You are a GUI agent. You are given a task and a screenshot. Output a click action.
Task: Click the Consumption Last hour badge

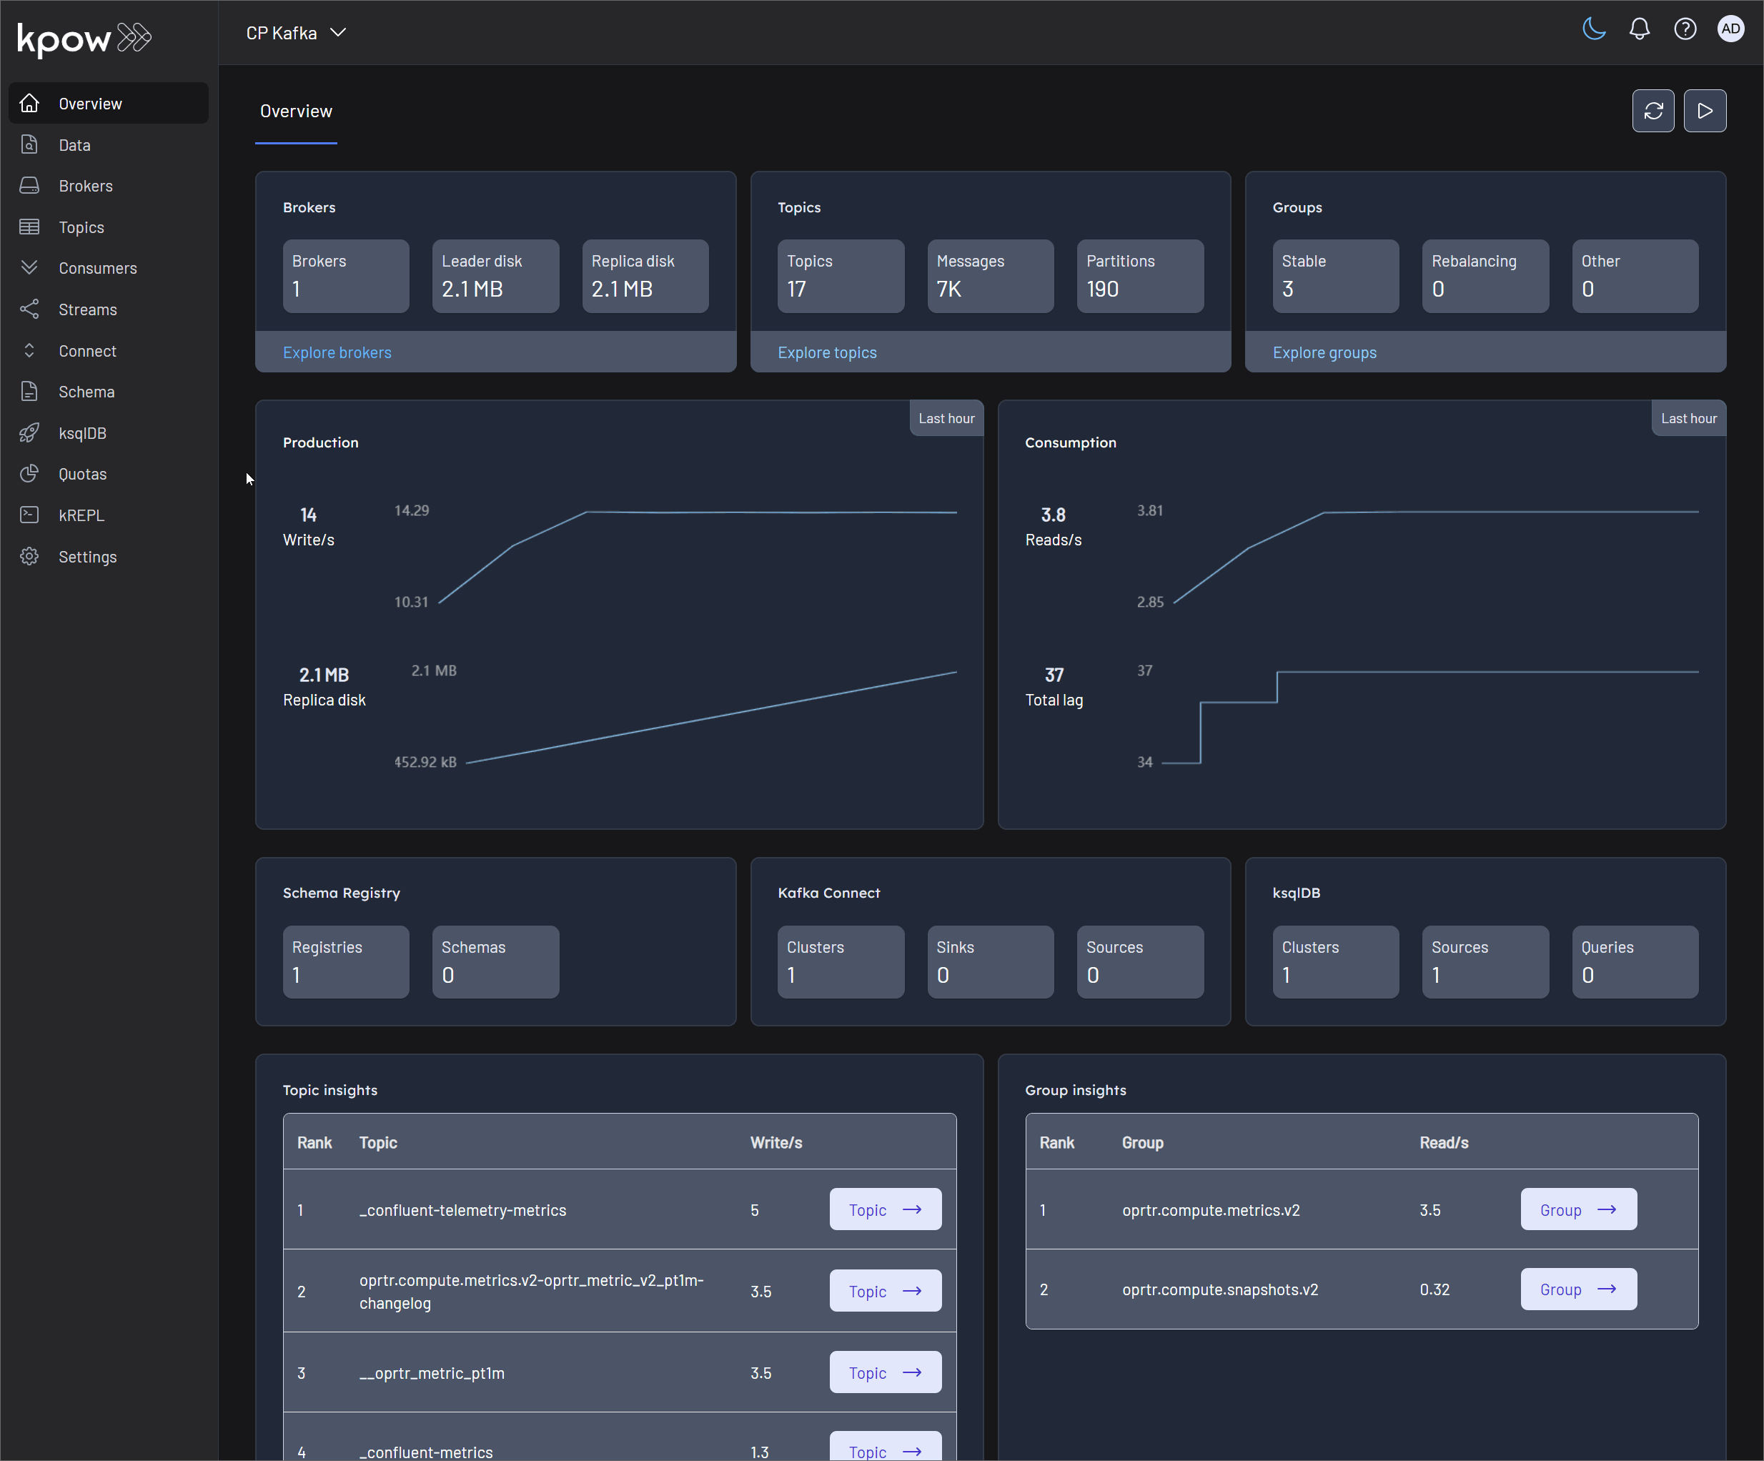[1688, 418]
